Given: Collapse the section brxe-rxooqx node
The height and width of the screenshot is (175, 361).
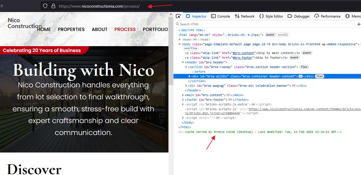Looking at the screenshot, I should pyautogui.click(x=186, y=67).
